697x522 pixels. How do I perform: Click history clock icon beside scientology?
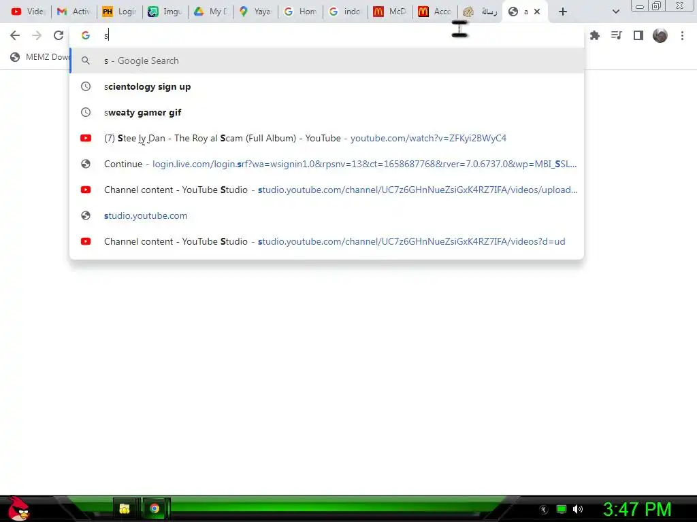86,86
